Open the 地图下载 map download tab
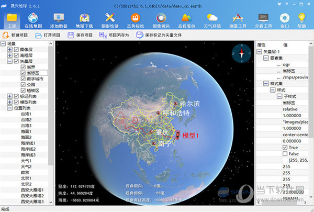The height and width of the screenshot is (212, 314). point(84,20)
